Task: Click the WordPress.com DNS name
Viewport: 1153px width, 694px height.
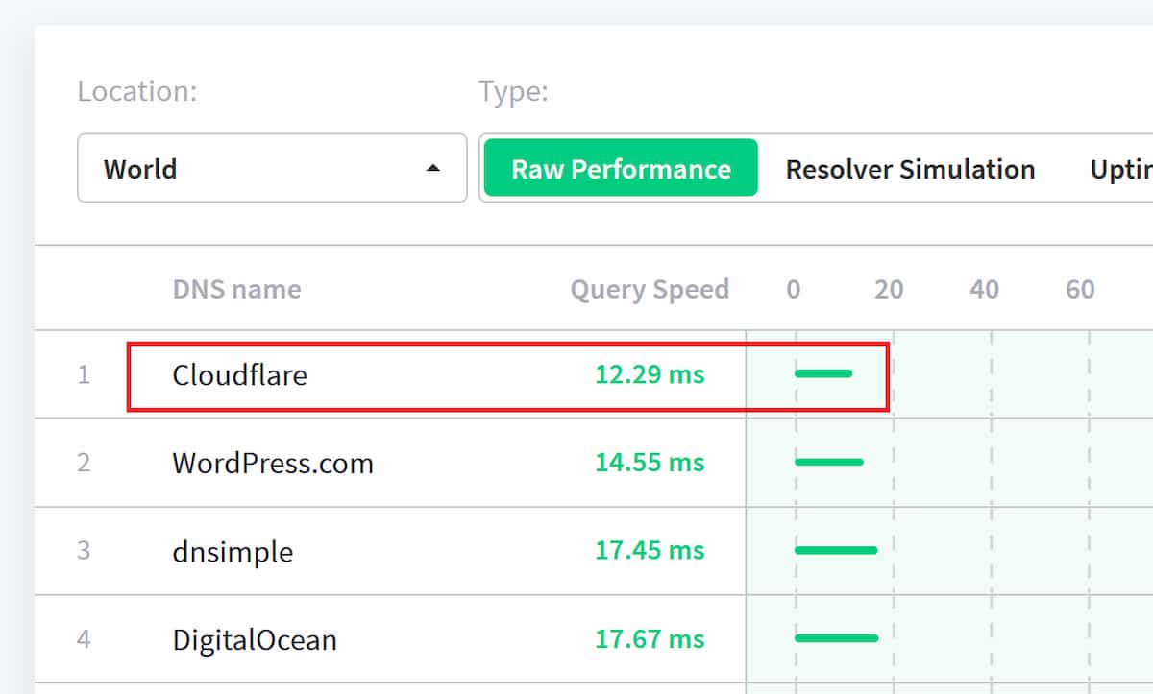Action: [273, 464]
